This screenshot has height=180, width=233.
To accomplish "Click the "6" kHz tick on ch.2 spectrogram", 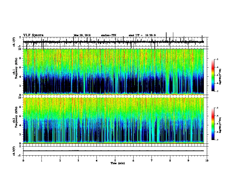I will tap(20, 116).
